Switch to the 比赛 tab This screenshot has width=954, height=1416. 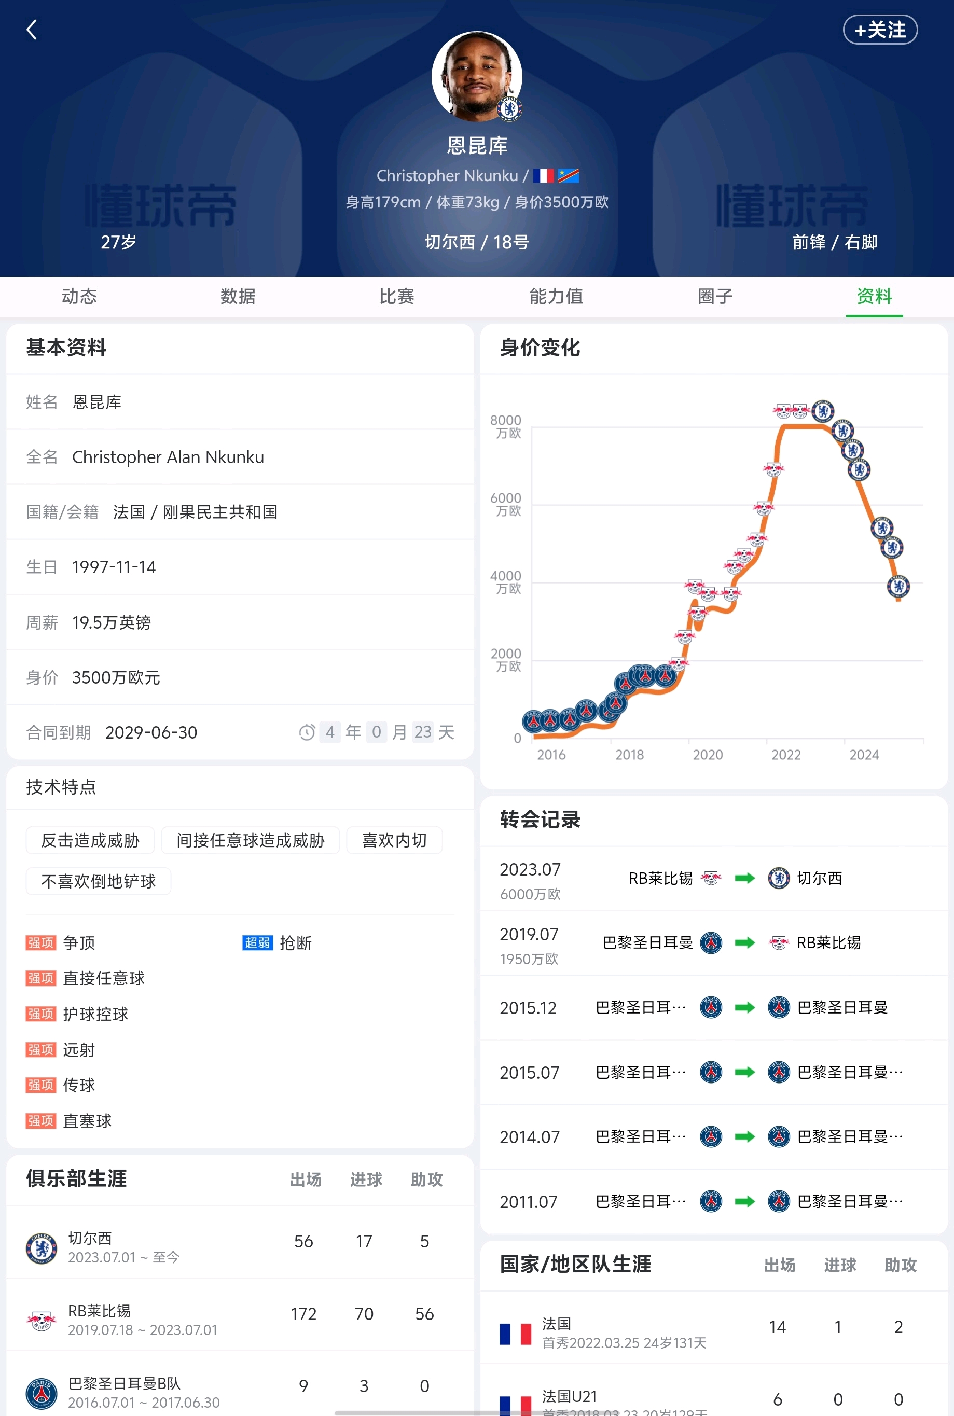click(397, 296)
